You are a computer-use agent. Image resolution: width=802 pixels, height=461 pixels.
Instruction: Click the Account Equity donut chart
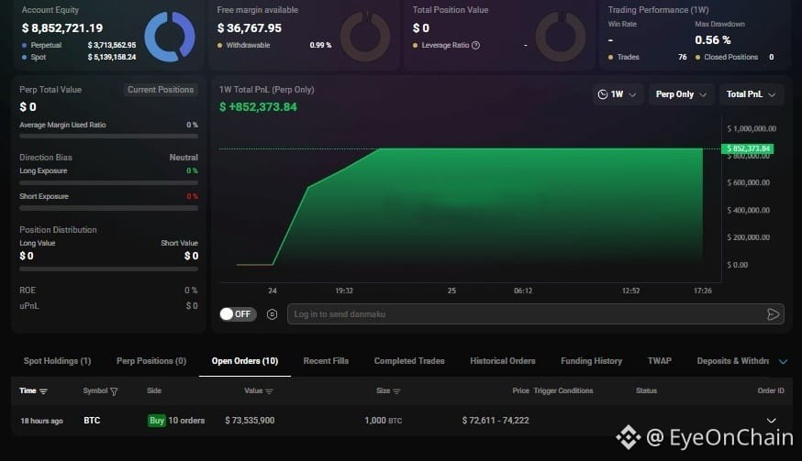click(169, 37)
